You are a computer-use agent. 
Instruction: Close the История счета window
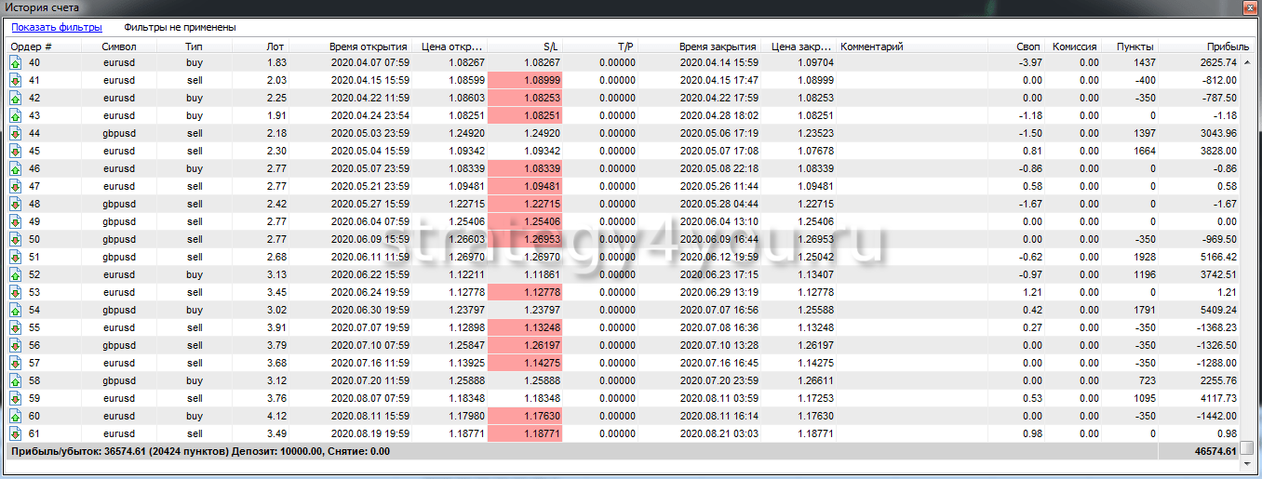coord(1249,7)
